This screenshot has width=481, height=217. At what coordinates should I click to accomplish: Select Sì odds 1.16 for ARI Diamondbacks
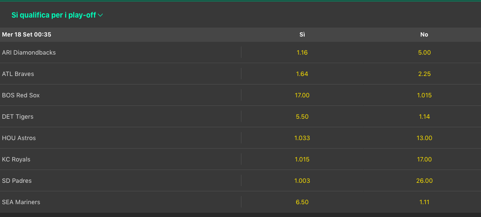(x=302, y=52)
